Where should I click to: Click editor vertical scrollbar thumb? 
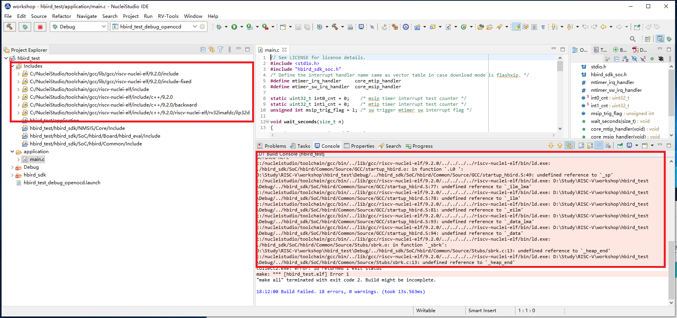tap(560, 66)
